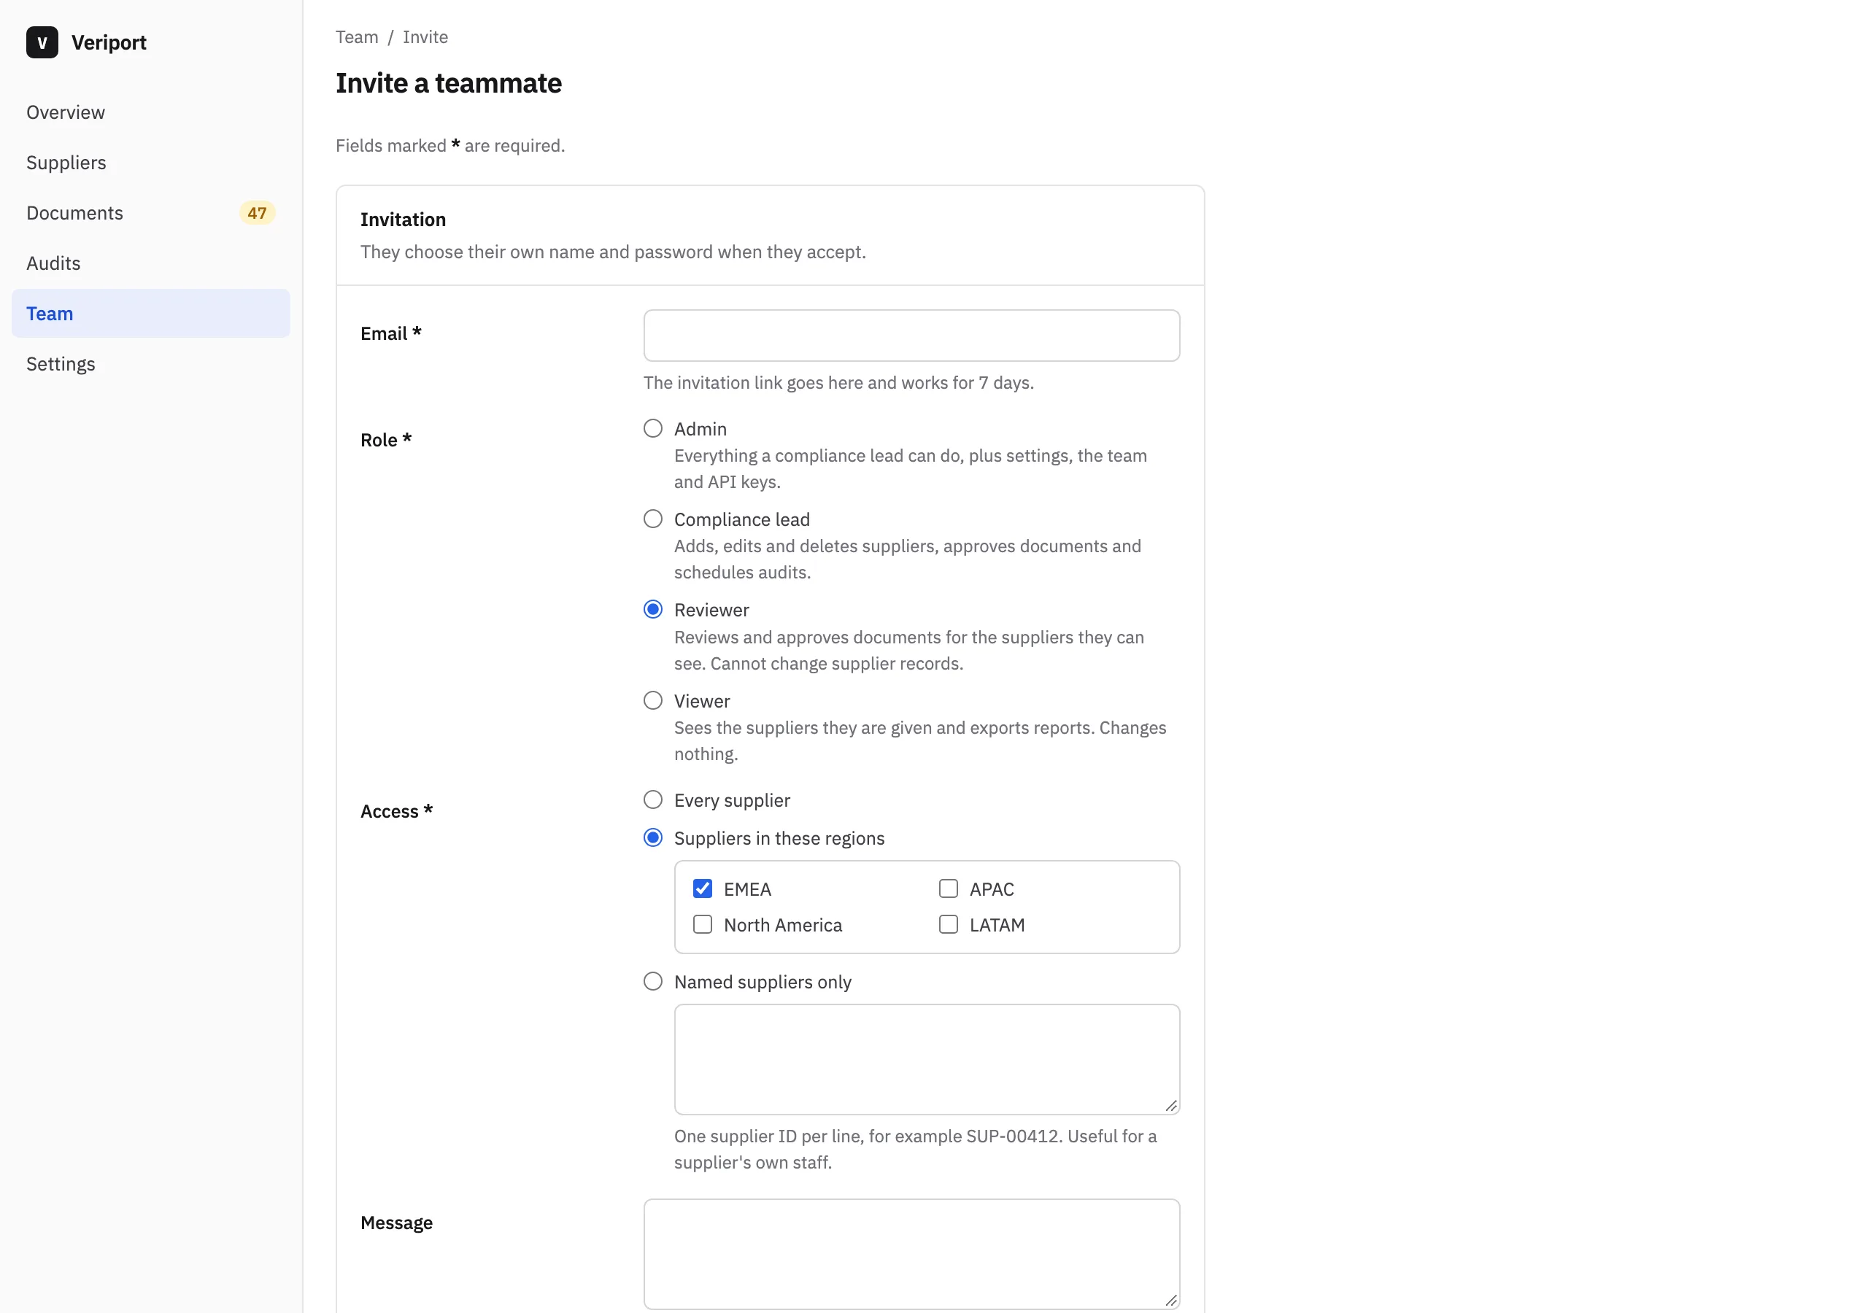Click the supplier textarea resize handle
This screenshot has width=1868, height=1313.
1170,1106
